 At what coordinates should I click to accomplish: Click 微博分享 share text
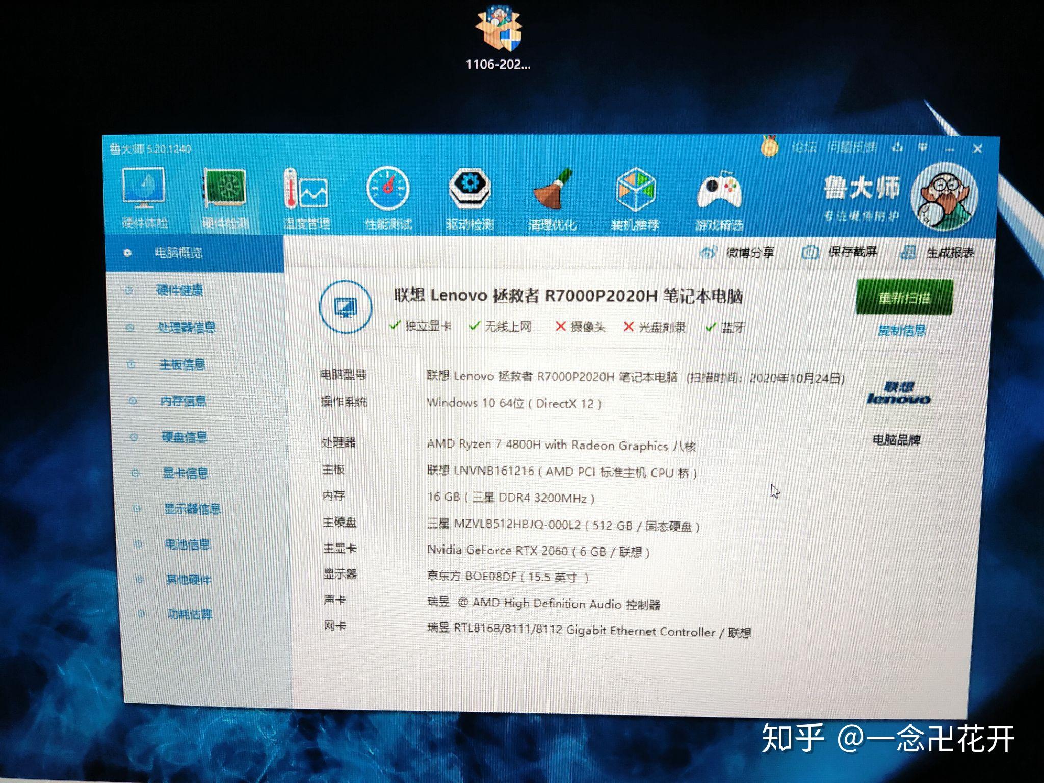750,252
